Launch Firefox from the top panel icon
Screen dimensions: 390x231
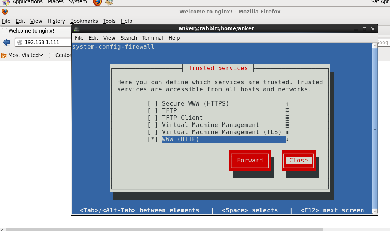pos(97,2)
